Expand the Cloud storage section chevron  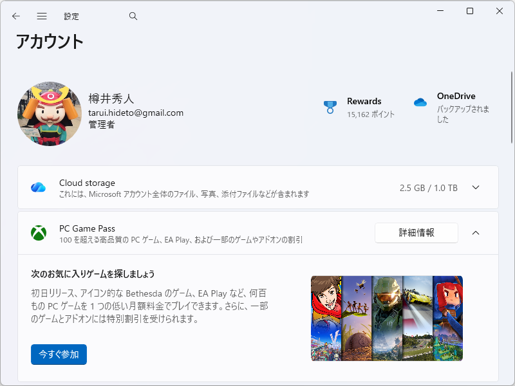pyautogui.click(x=475, y=187)
